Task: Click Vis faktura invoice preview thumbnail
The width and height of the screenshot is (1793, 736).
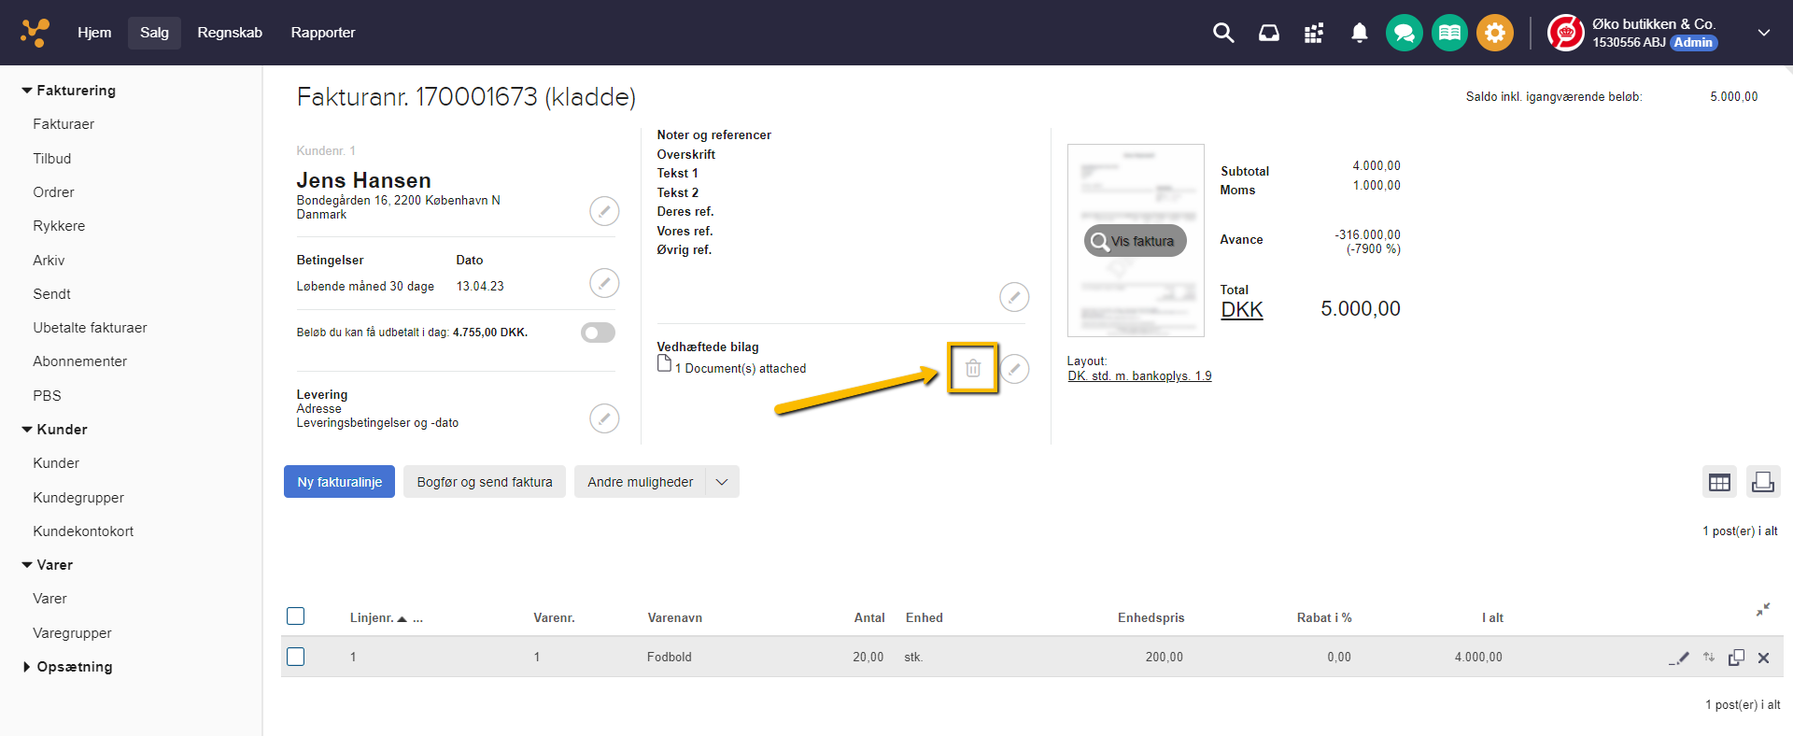Action: click(1135, 241)
